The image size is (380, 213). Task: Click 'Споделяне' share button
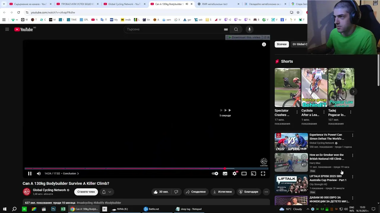196,192
